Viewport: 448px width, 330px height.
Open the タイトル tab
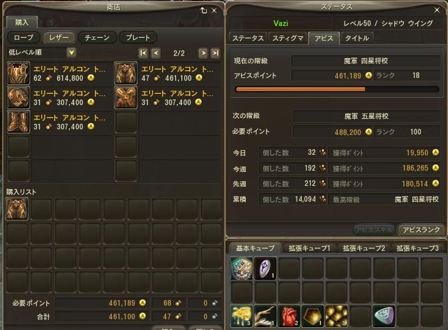357,38
